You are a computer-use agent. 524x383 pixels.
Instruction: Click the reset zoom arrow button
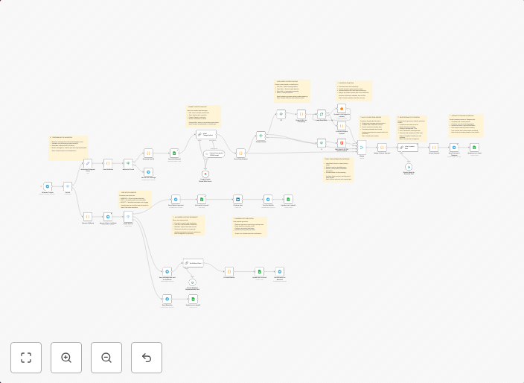147,358
